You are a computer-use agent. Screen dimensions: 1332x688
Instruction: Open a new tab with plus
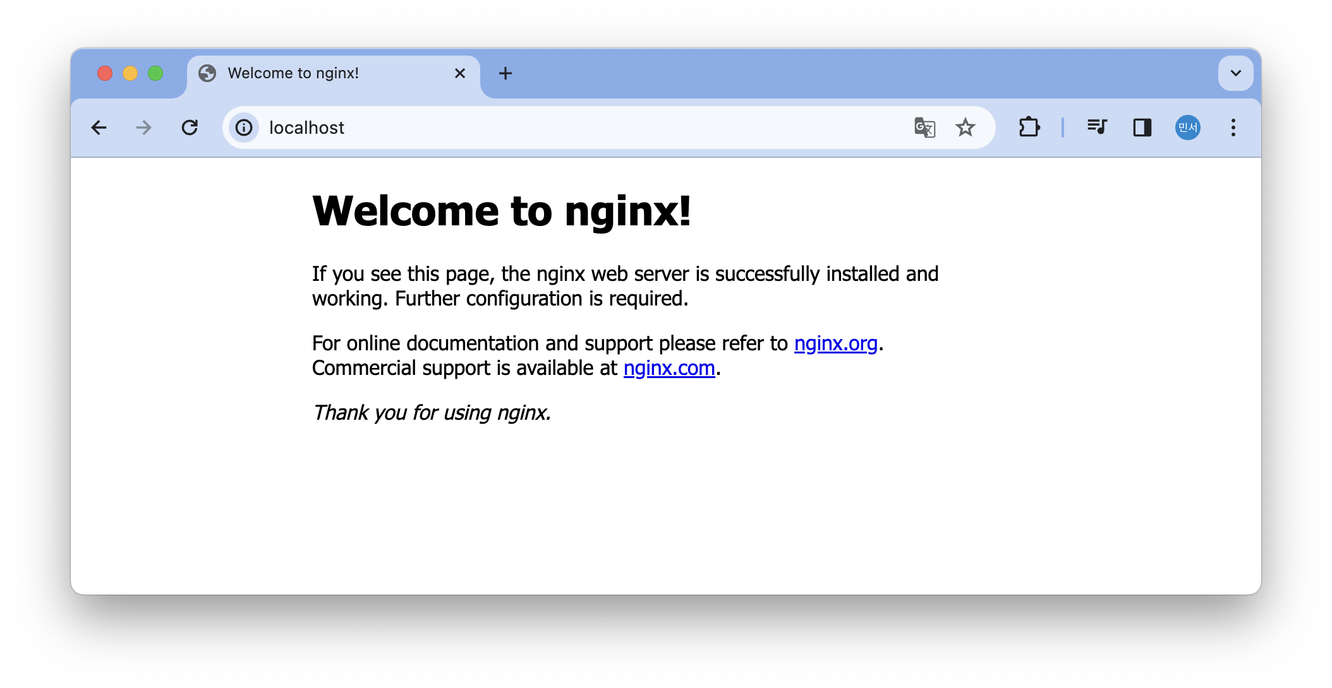[506, 73]
